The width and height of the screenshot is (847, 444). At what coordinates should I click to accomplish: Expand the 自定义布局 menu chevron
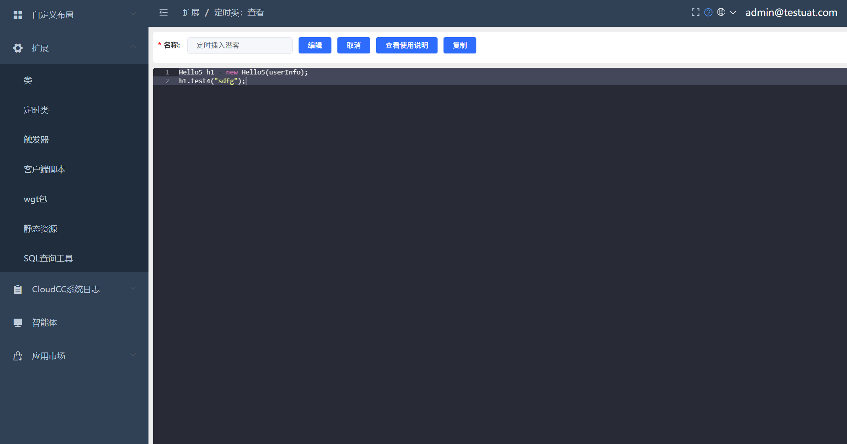point(133,14)
